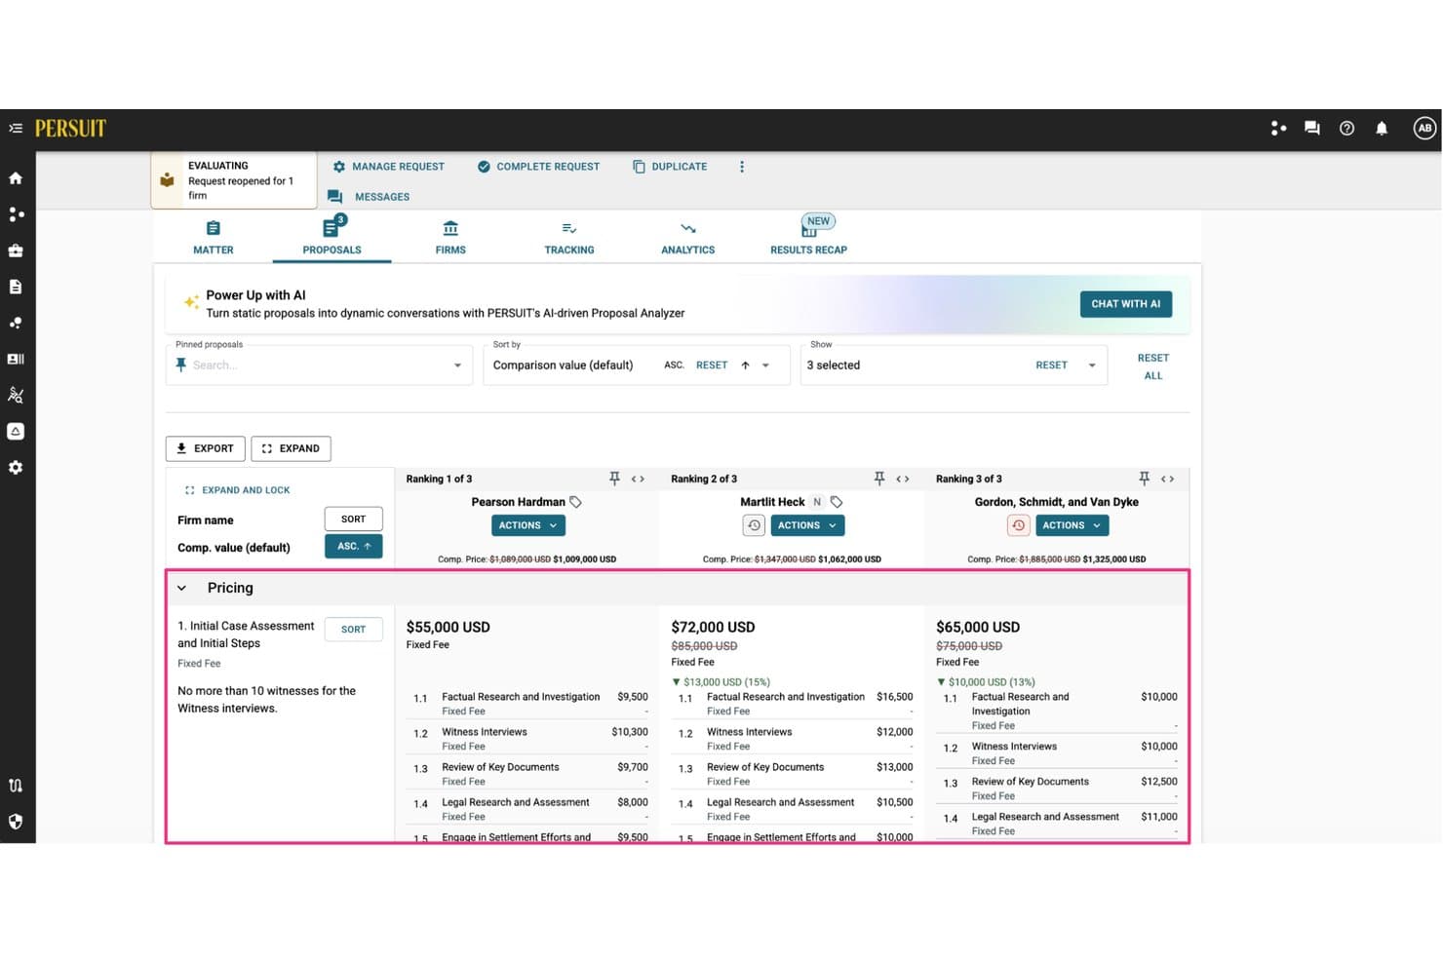The height and width of the screenshot is (962, 1443).
Task: Click the Export button
Action: tap(206, 448)
